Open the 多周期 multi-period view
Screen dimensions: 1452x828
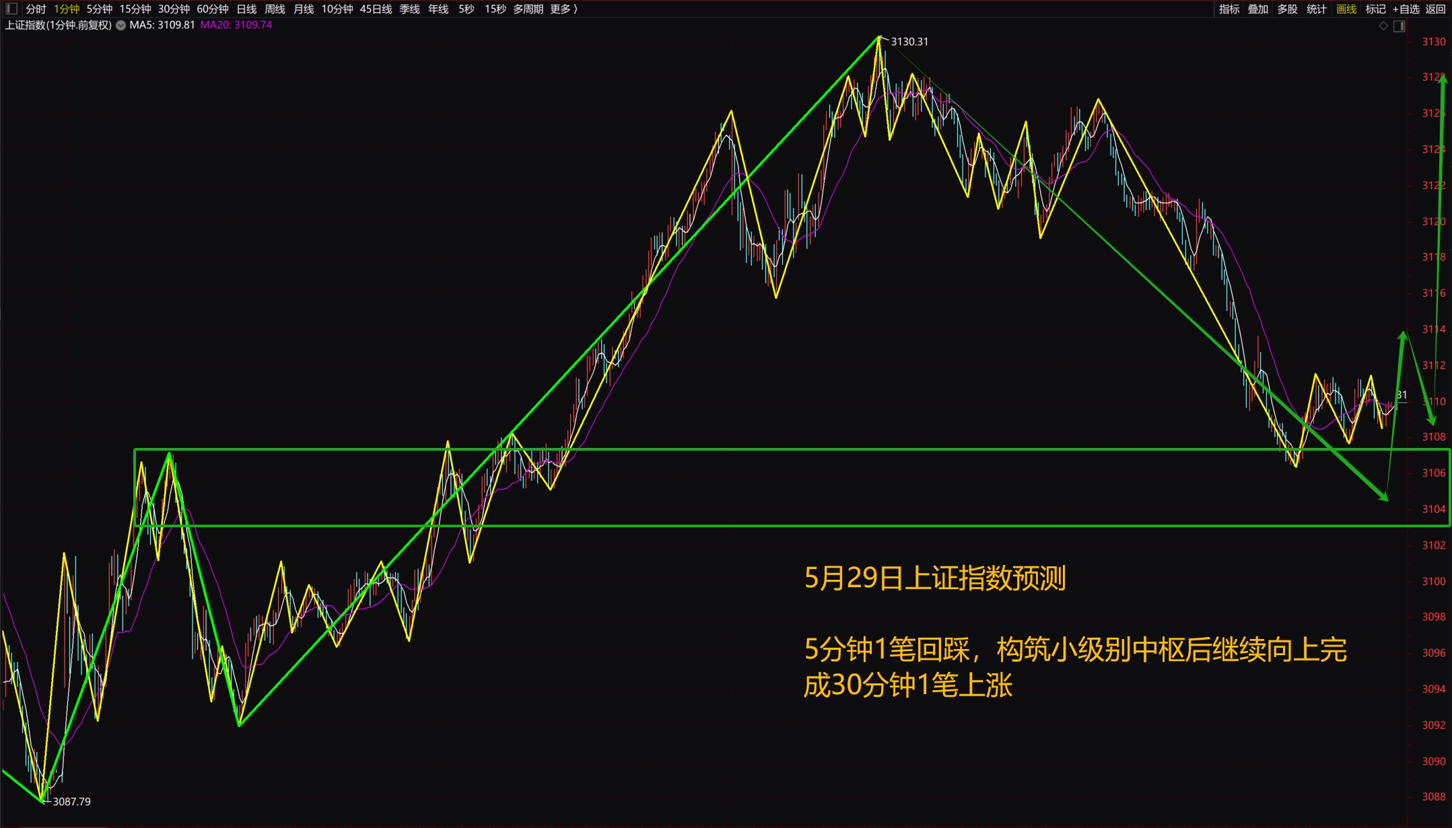528,9
